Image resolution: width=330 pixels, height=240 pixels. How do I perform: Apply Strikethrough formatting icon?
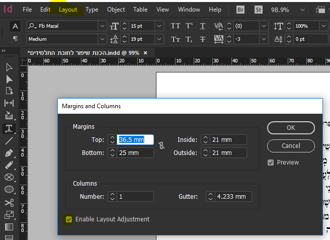coord(202,39)
